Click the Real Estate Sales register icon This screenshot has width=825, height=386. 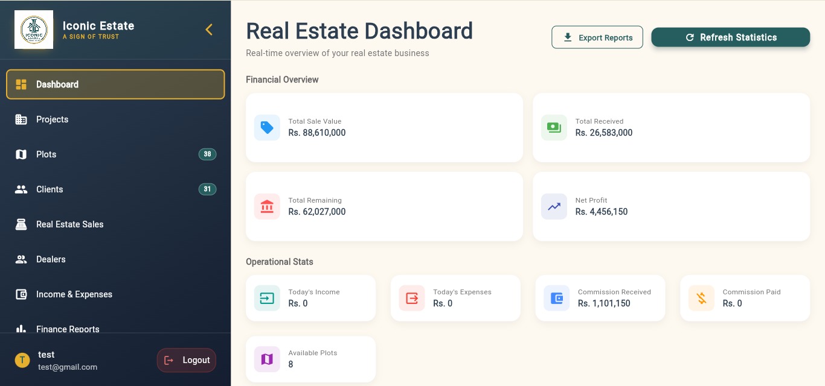21,224
